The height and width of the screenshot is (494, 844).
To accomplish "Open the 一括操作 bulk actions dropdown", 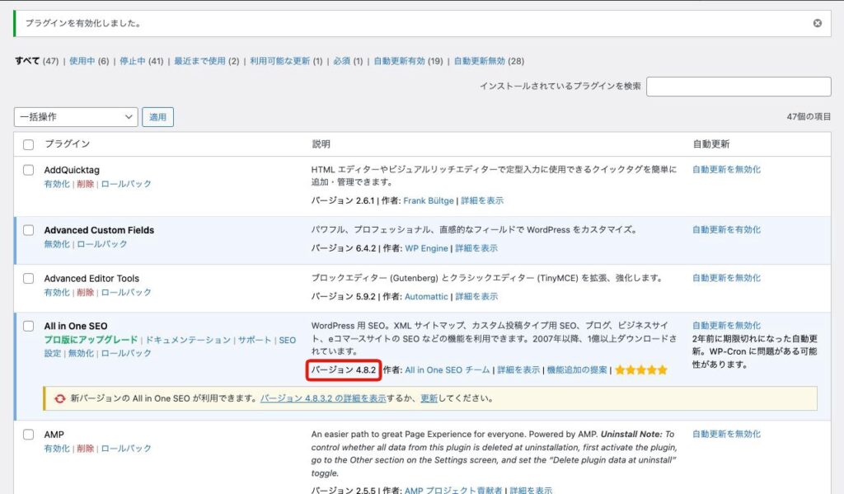I will point(76,117).
